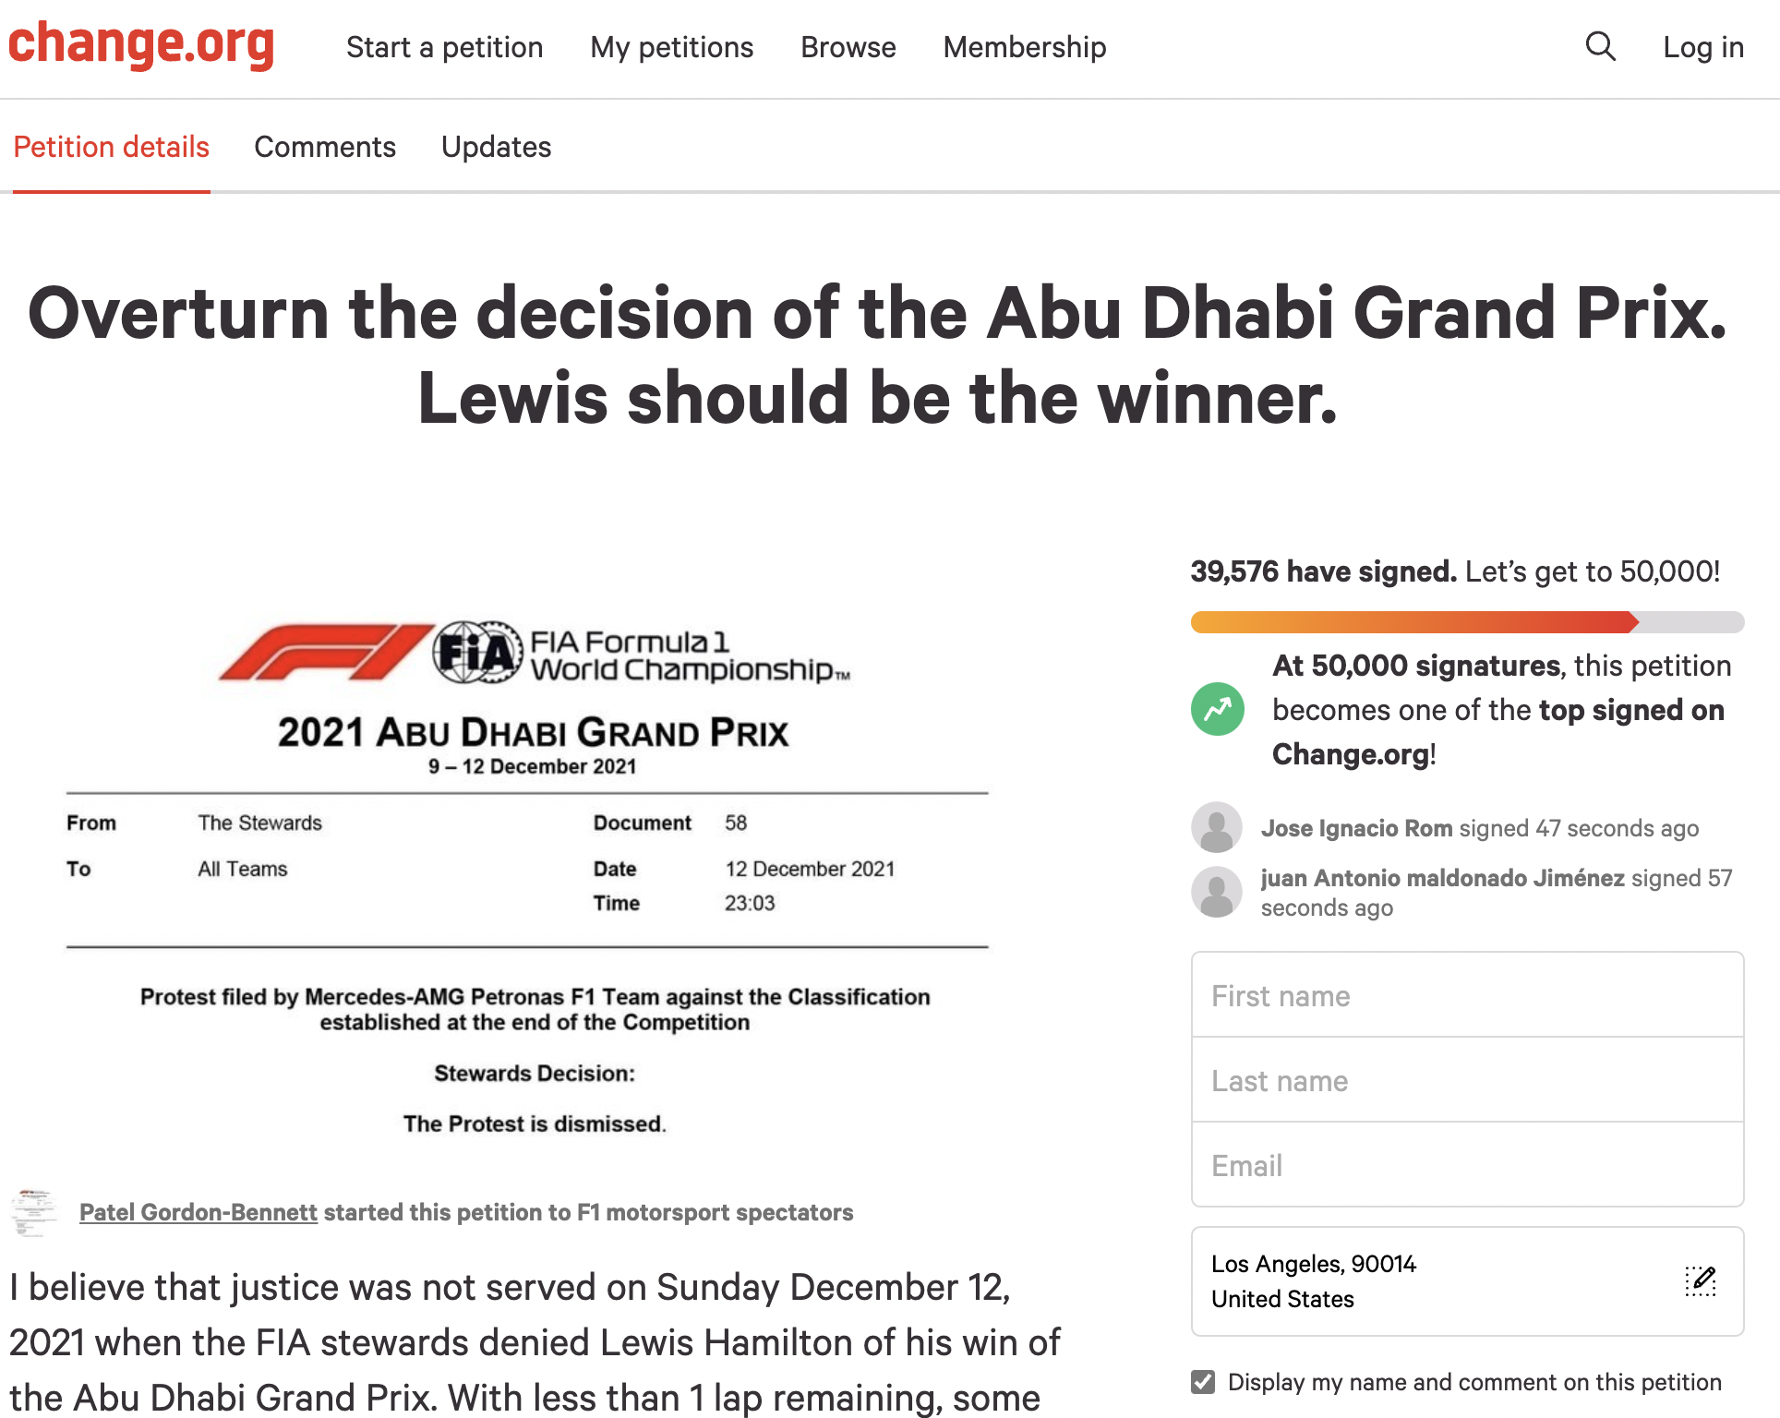This screenshot has width=1780, height=1418.
Task: Click juan Antonio maldonado Jiménez's avatar
Action: [x=1217, y=892]
